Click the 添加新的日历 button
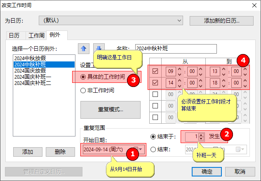Viewport: 261px width, 181px height. pos(221,20)
